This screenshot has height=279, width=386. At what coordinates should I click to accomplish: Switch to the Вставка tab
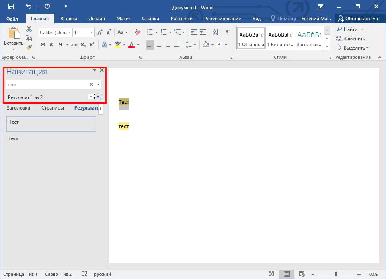click(x=69, y=19)
